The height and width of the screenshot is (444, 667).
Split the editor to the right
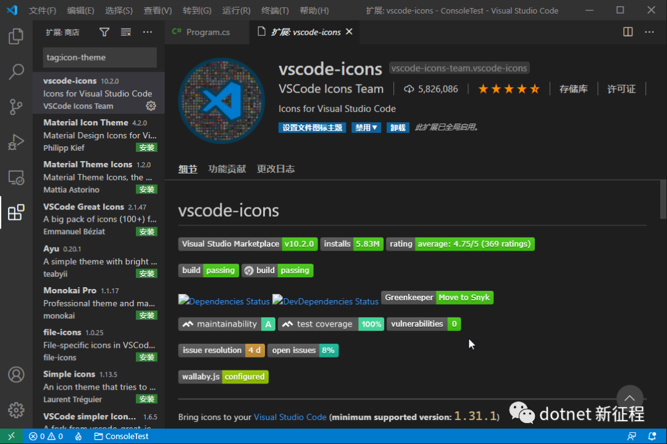pyautogui.click(x=628, y=32)
